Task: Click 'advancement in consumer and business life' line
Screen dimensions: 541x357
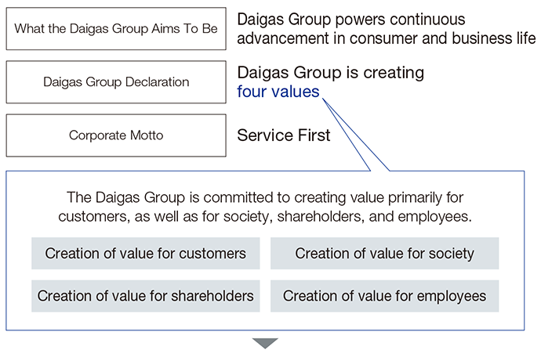Action: [x=387, y=38]
